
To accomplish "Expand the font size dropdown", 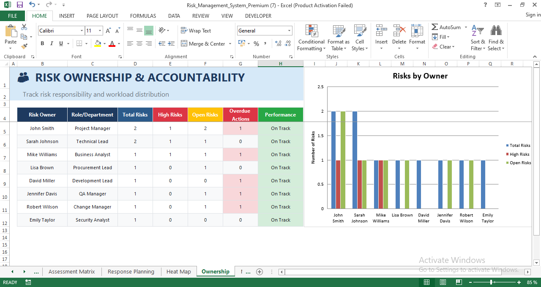I will click(100, 31).
